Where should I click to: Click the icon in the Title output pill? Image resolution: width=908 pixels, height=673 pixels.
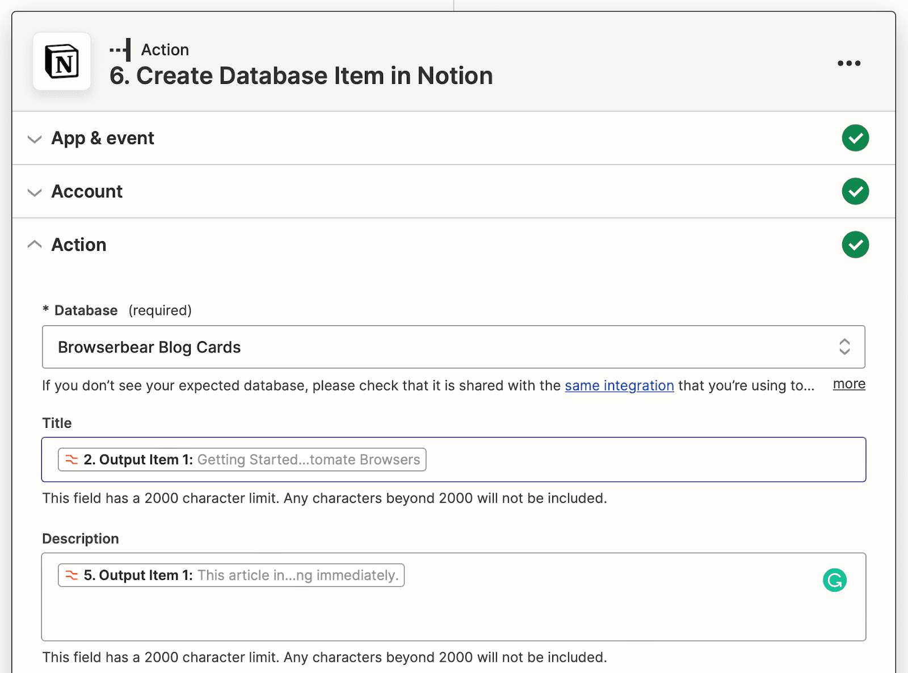72,460
